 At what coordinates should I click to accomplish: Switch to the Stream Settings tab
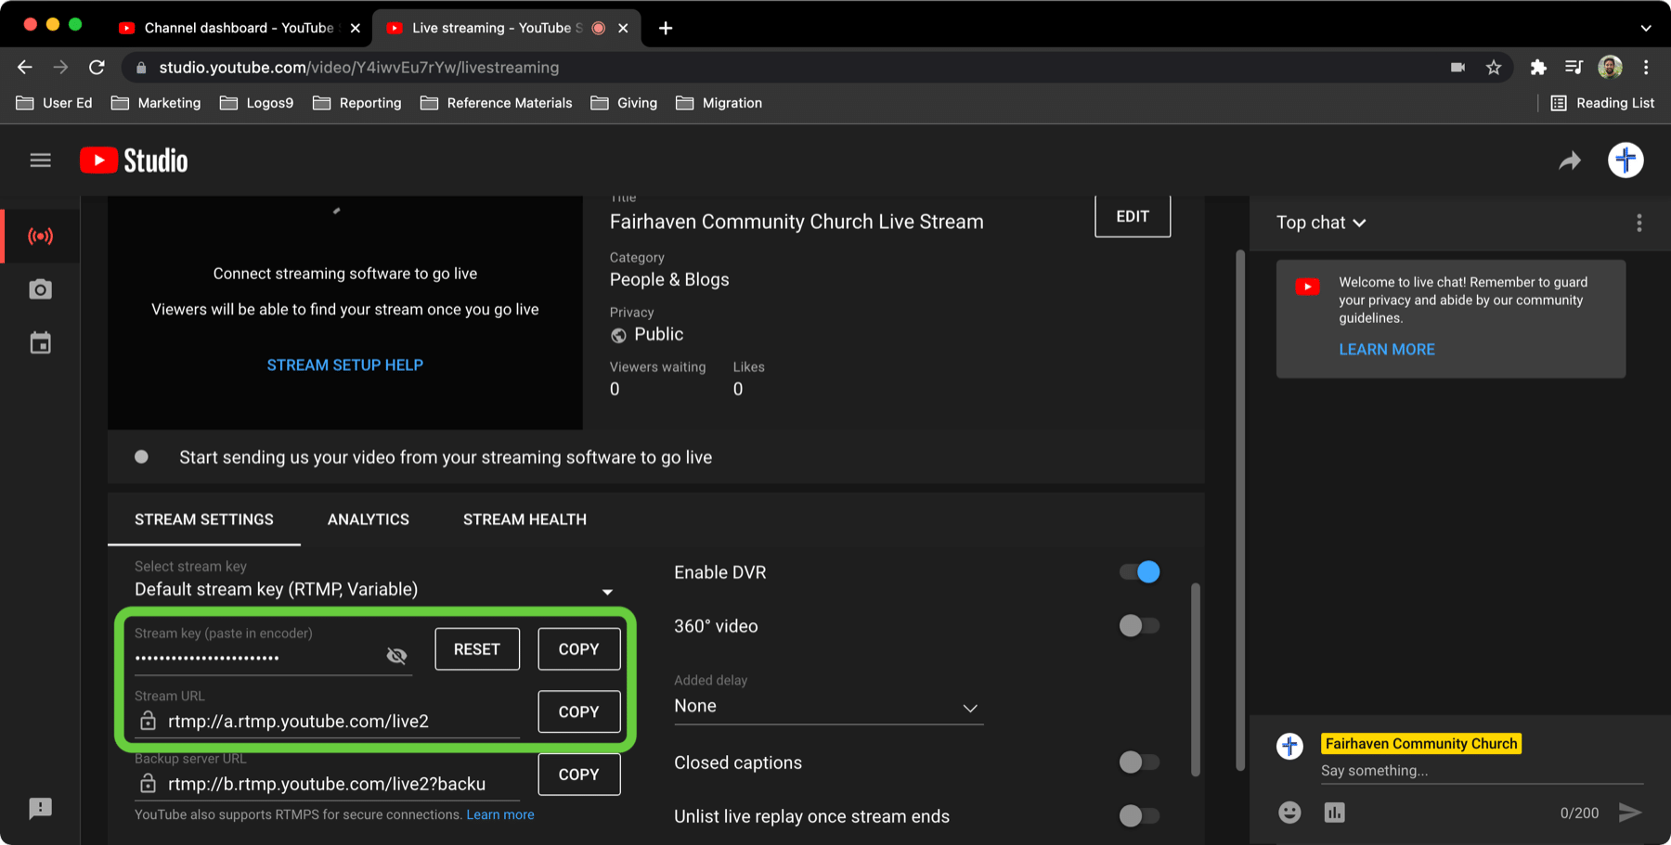(204, 519)
